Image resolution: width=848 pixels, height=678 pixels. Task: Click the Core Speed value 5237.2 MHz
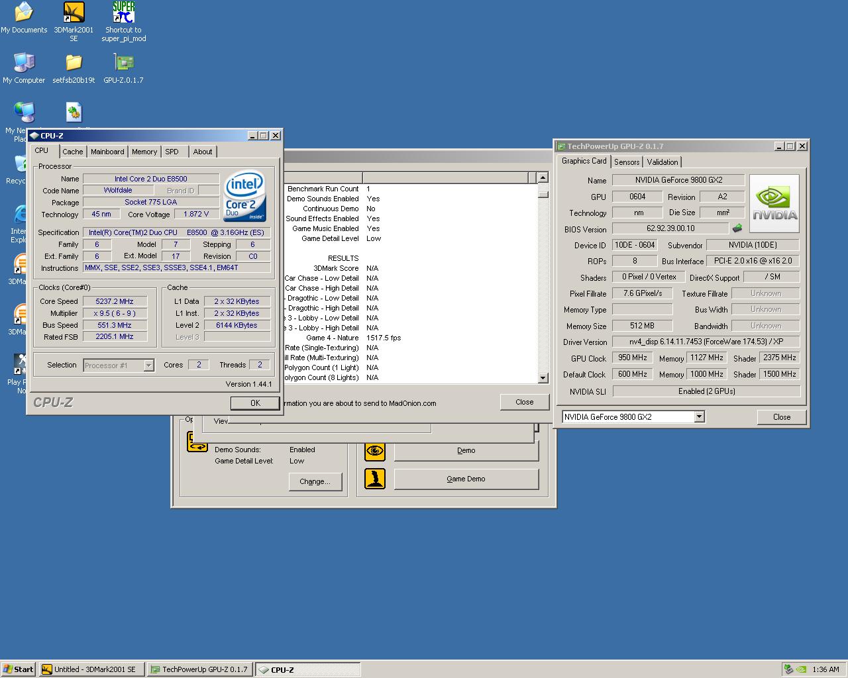pyautogui.click(x=115, y=301)
